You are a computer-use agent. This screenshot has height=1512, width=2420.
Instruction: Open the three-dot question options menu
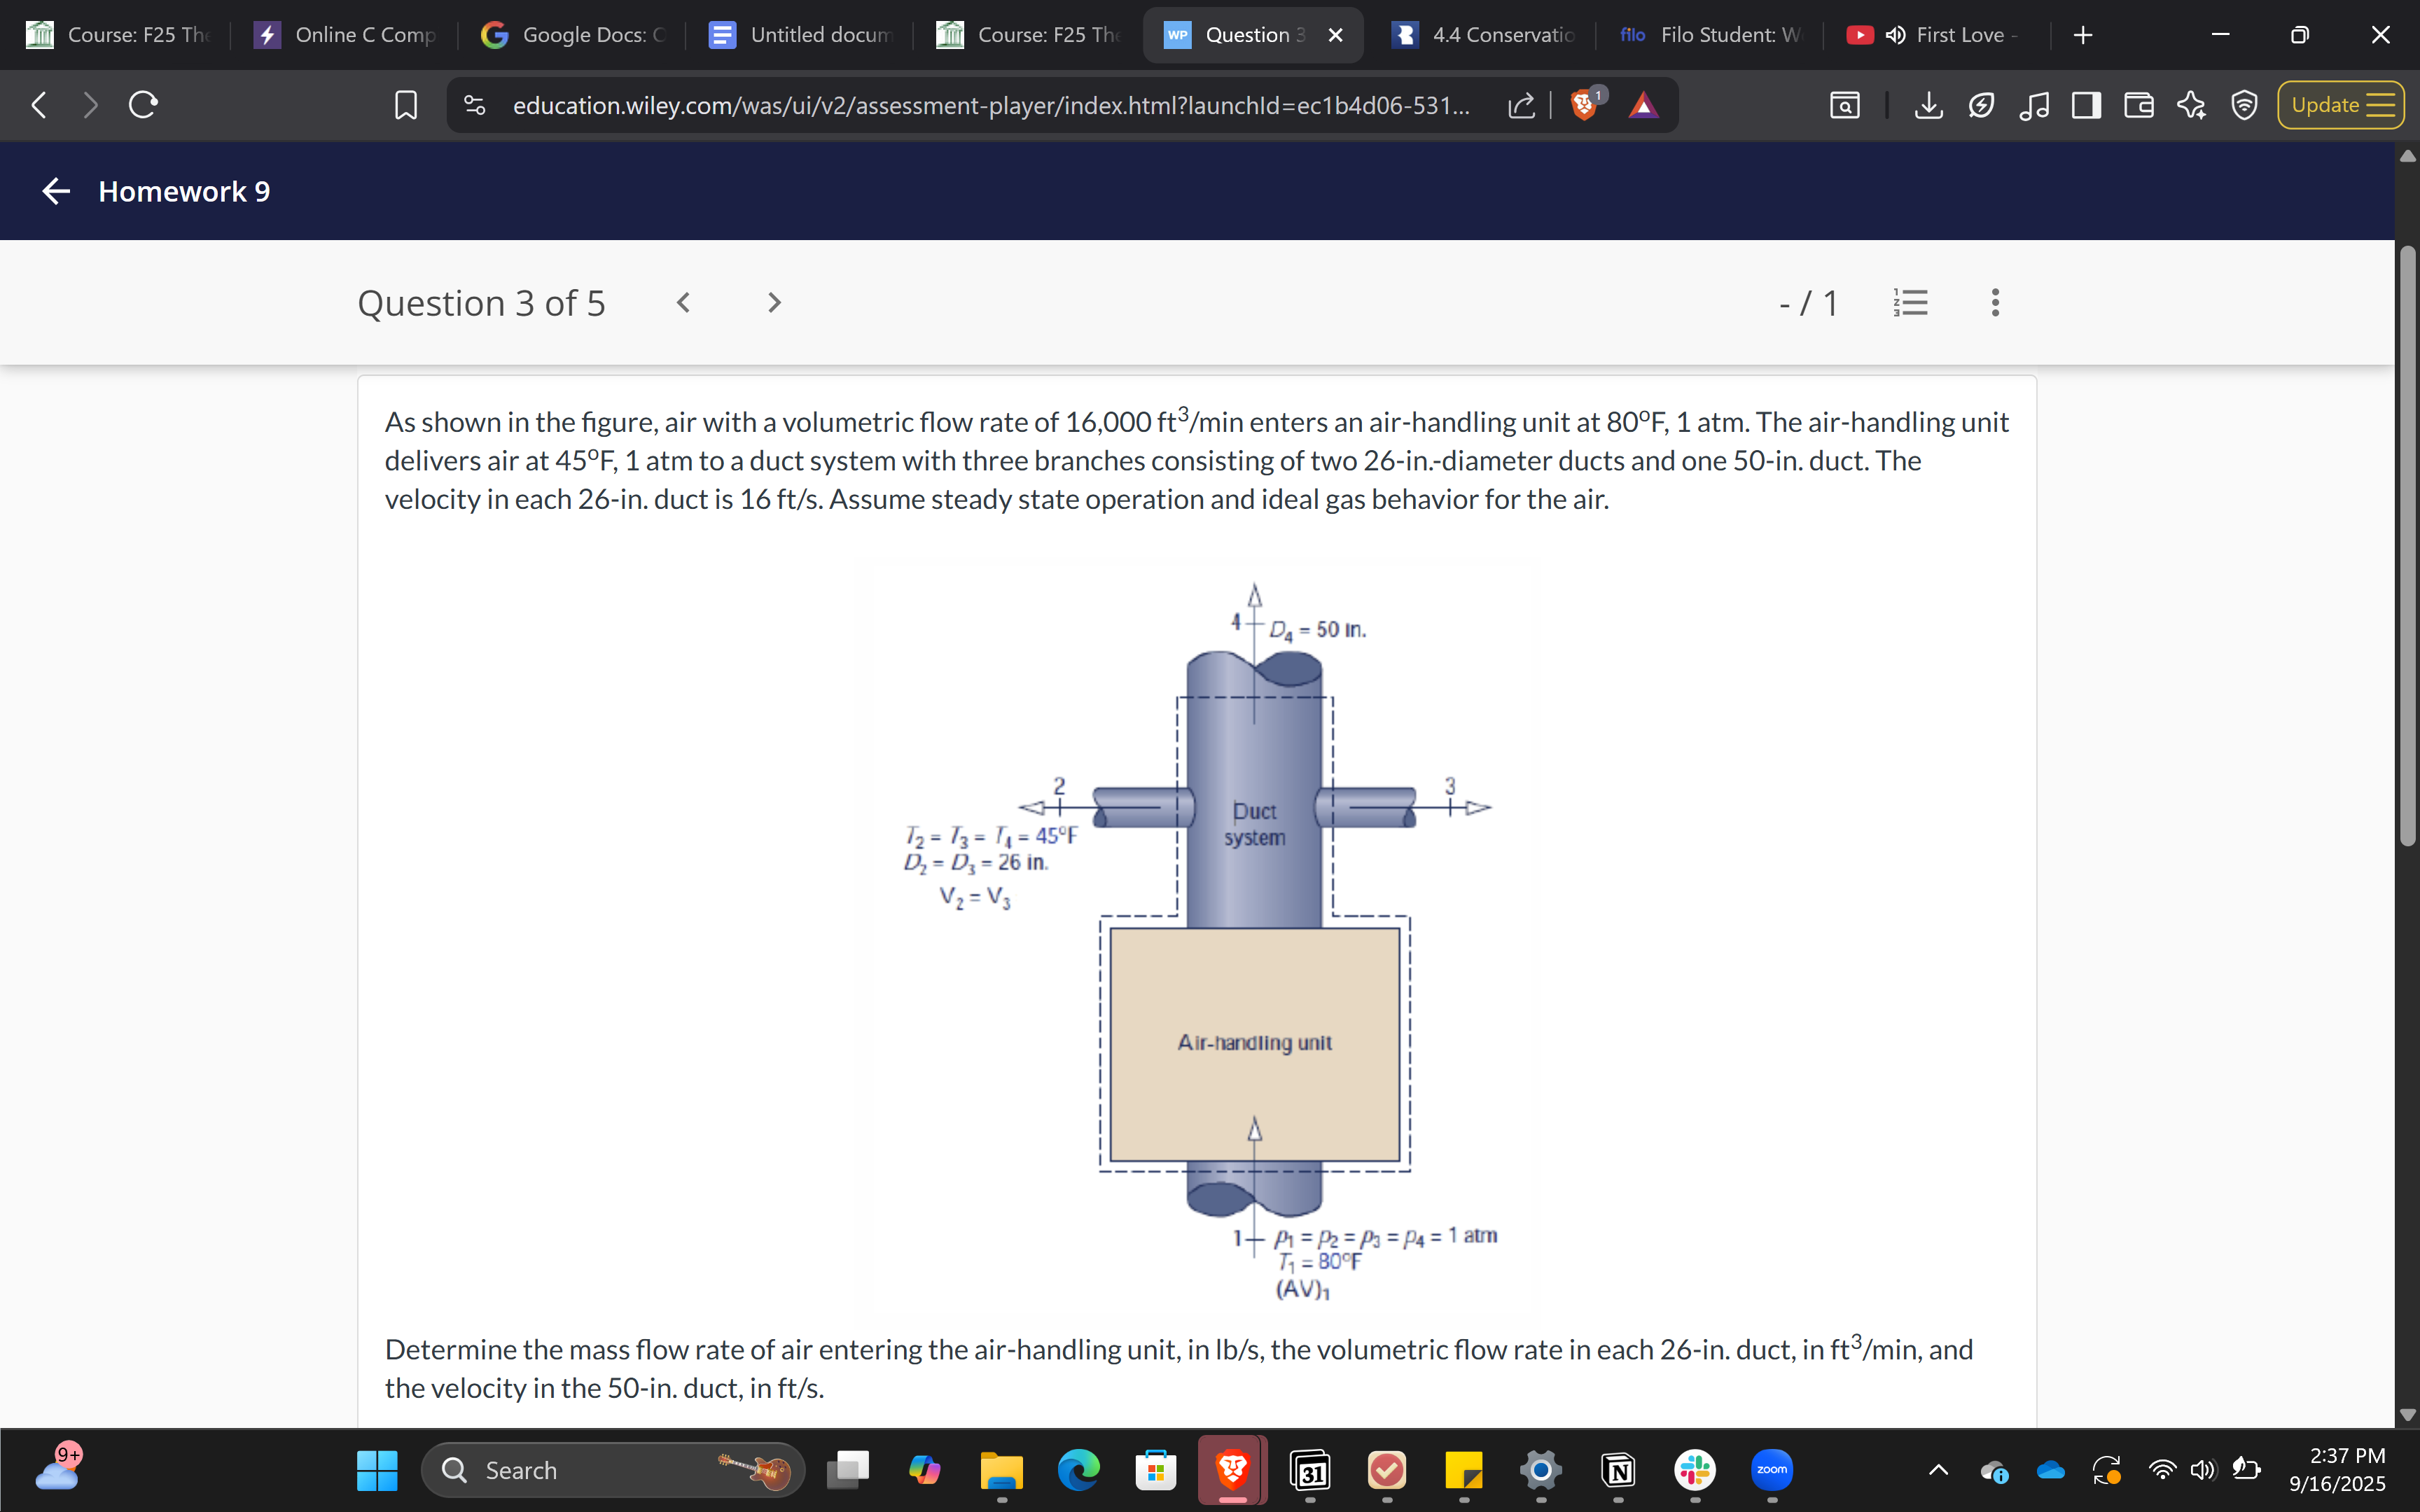click(x=1995, y=302)
